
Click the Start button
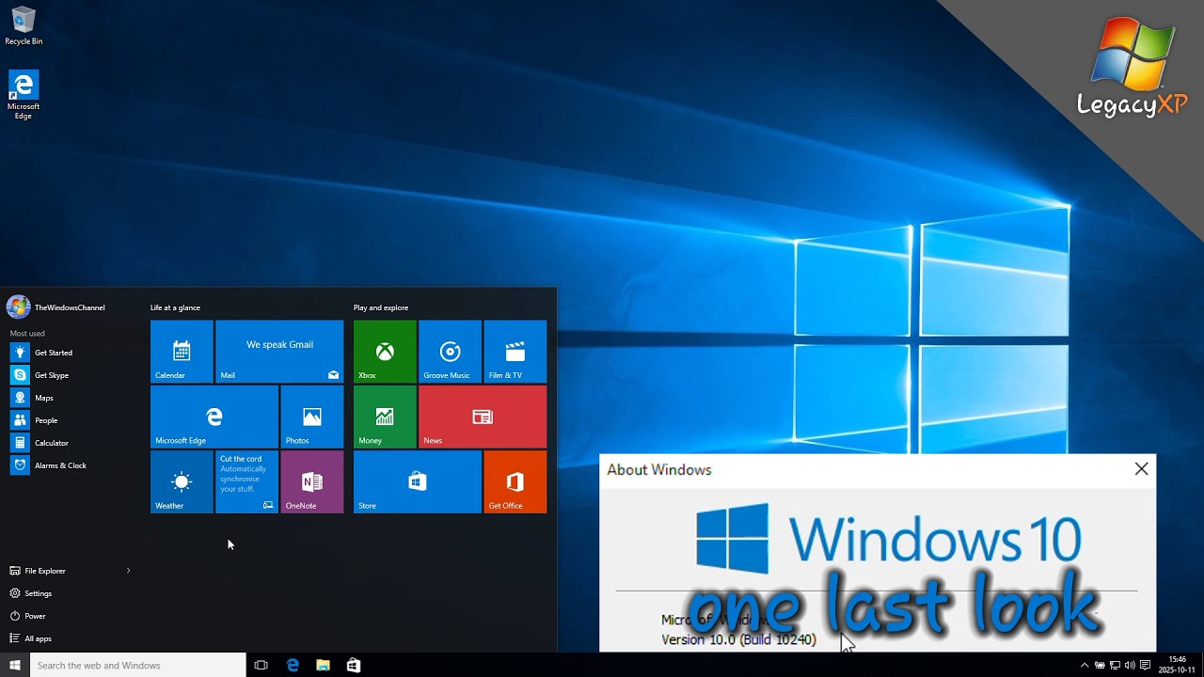15,665
